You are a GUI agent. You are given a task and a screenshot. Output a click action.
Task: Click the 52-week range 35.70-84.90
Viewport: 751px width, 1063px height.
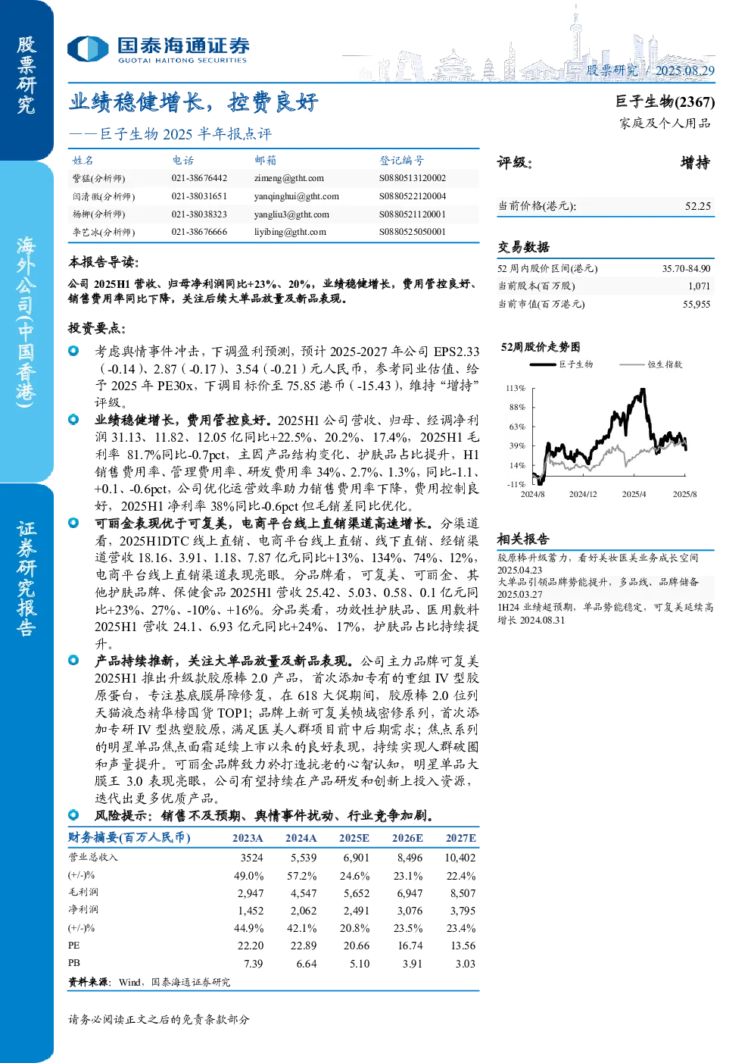[x=686, y=268]
